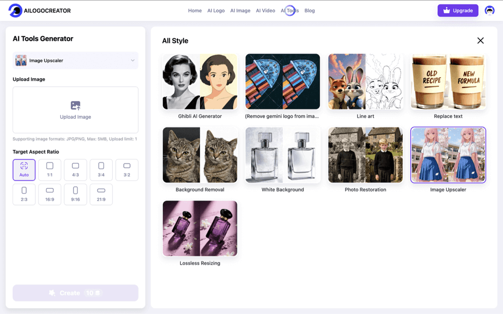Click the 'Line art' label
The width and height of the screenshot is (503, 314).
coord(365,117)
